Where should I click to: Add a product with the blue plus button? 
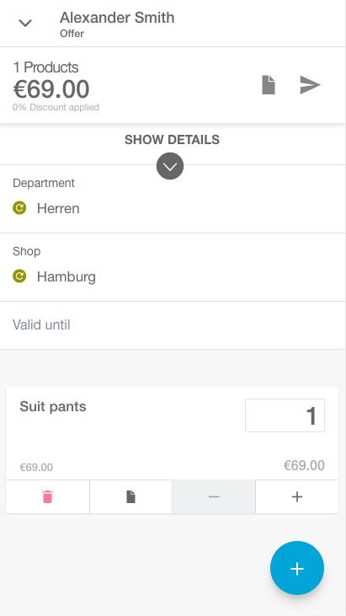pos(297,569)
